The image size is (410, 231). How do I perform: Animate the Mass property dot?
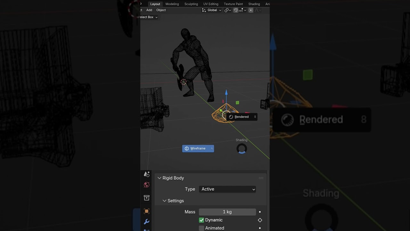point(260,212)
